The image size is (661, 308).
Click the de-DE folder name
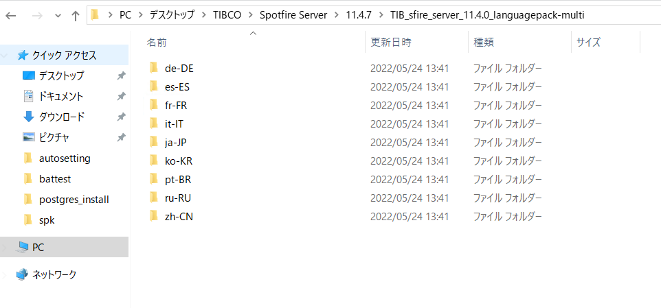179,68
